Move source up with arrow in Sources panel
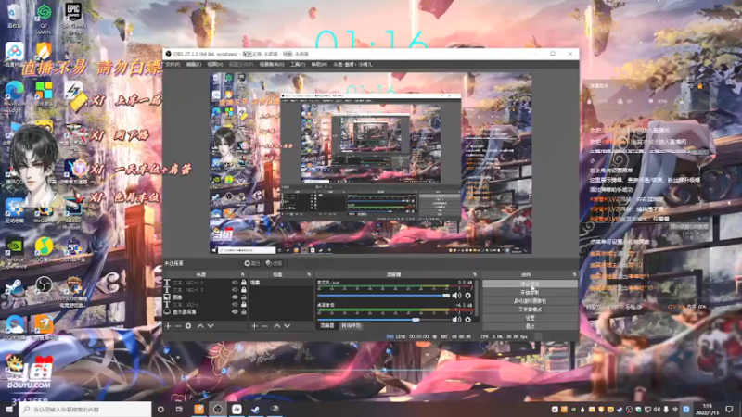 (200, 326)
